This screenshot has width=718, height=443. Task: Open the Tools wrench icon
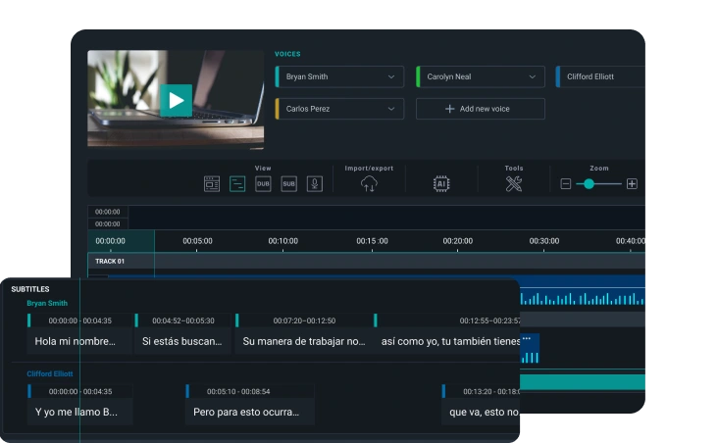point(514,183)
